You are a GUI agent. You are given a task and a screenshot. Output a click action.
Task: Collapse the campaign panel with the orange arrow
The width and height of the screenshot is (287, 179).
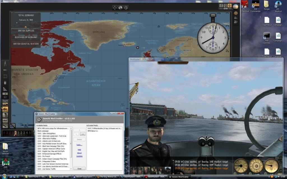(x=26, y=27)
